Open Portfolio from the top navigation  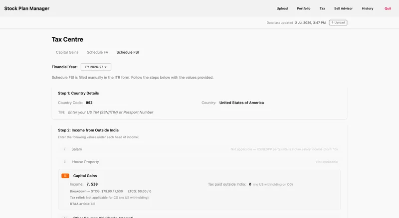pos(304,8)
